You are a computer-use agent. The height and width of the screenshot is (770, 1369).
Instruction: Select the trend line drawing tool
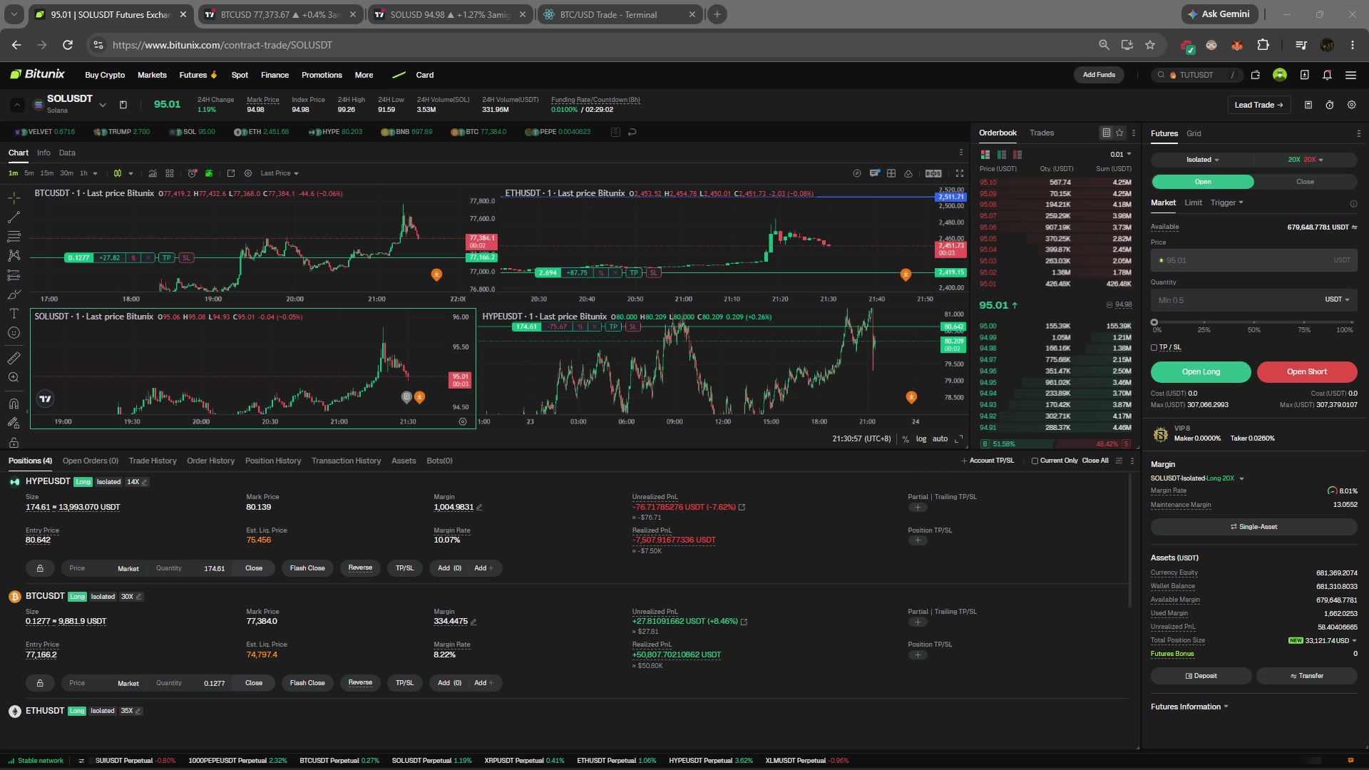[x=14, y=217]
